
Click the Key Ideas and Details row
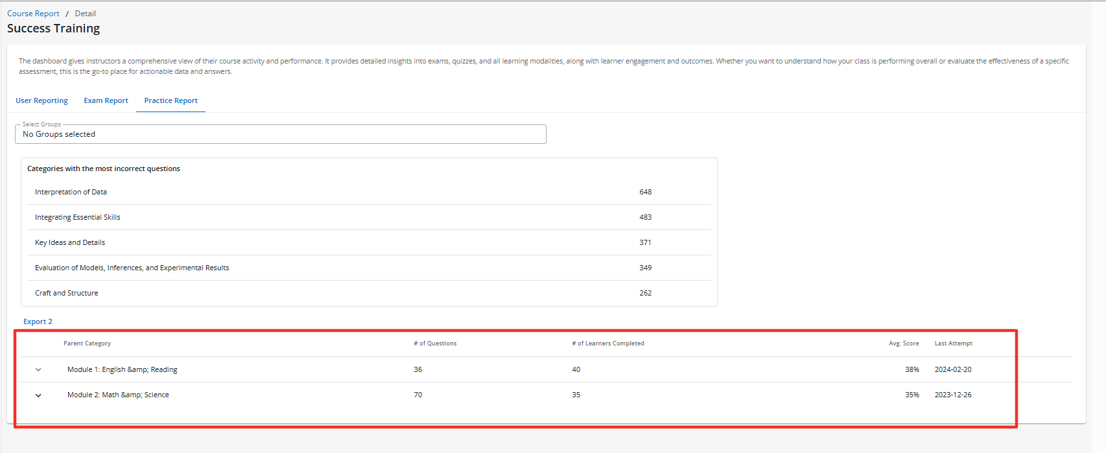tap(70, 242)
